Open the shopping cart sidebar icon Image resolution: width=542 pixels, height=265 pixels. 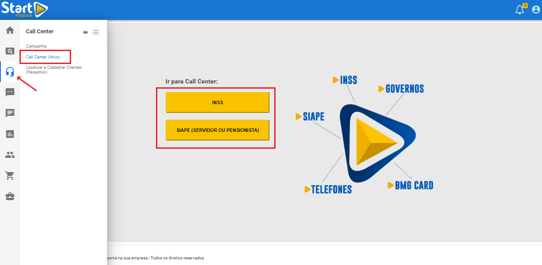10,176
